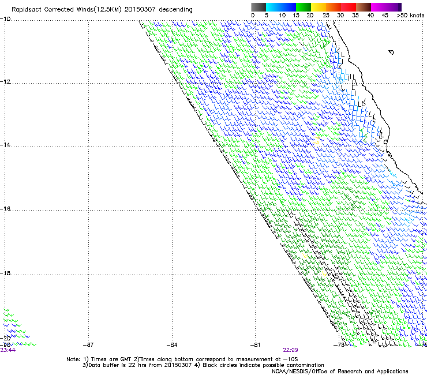Click the date '20150307' in the title

[x=140, y=9]
